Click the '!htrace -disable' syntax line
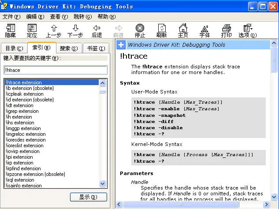 pos(158,128)
